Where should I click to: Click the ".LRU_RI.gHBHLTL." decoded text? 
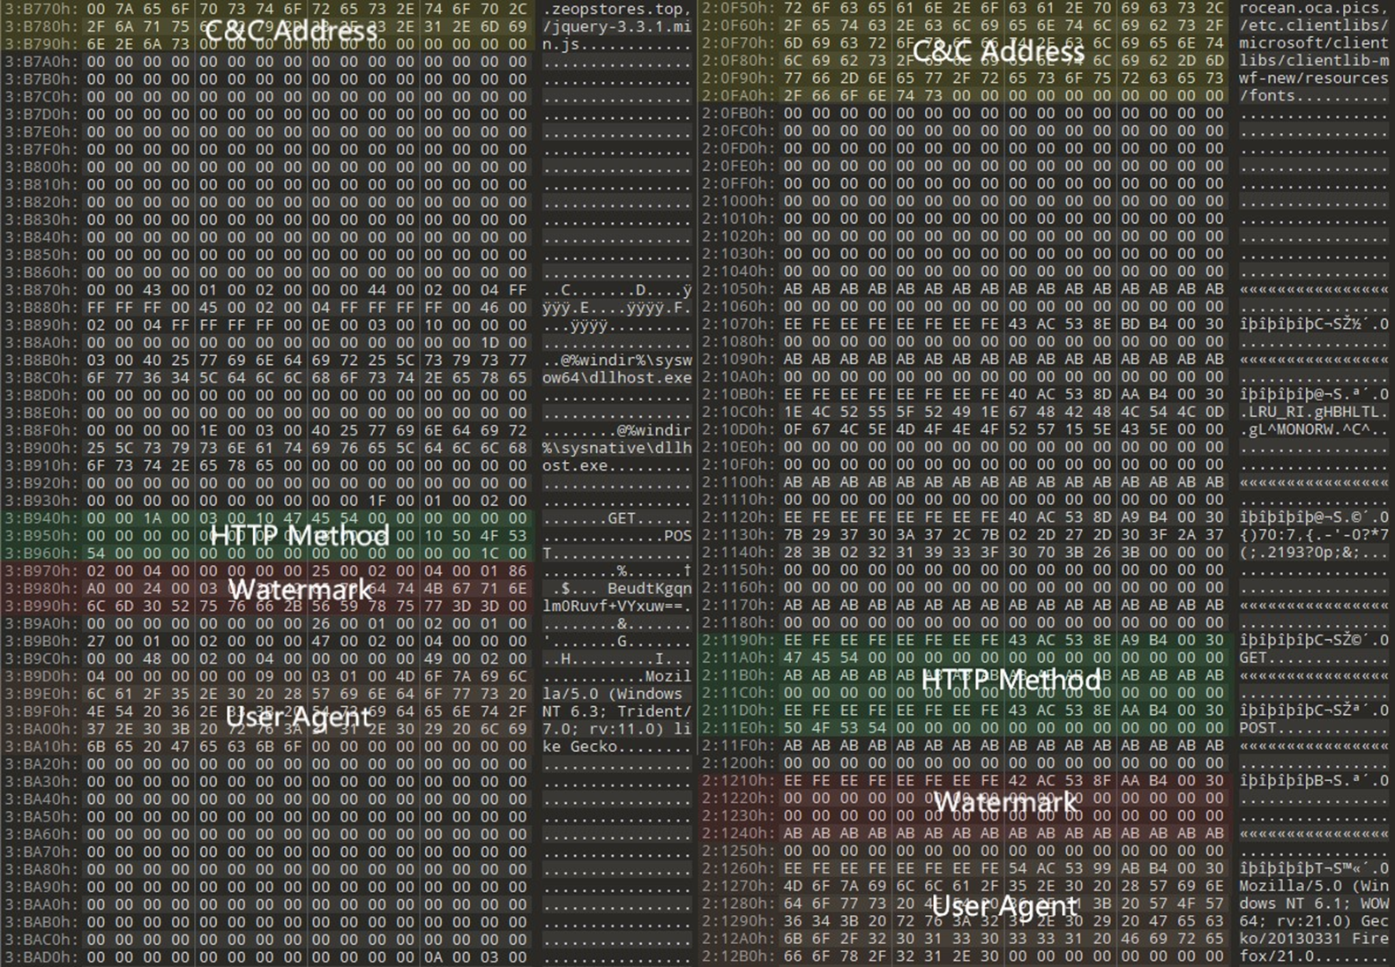(x=1313, y=412)
